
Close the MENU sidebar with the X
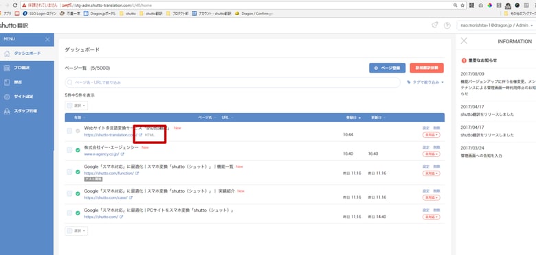pos(47,40)
